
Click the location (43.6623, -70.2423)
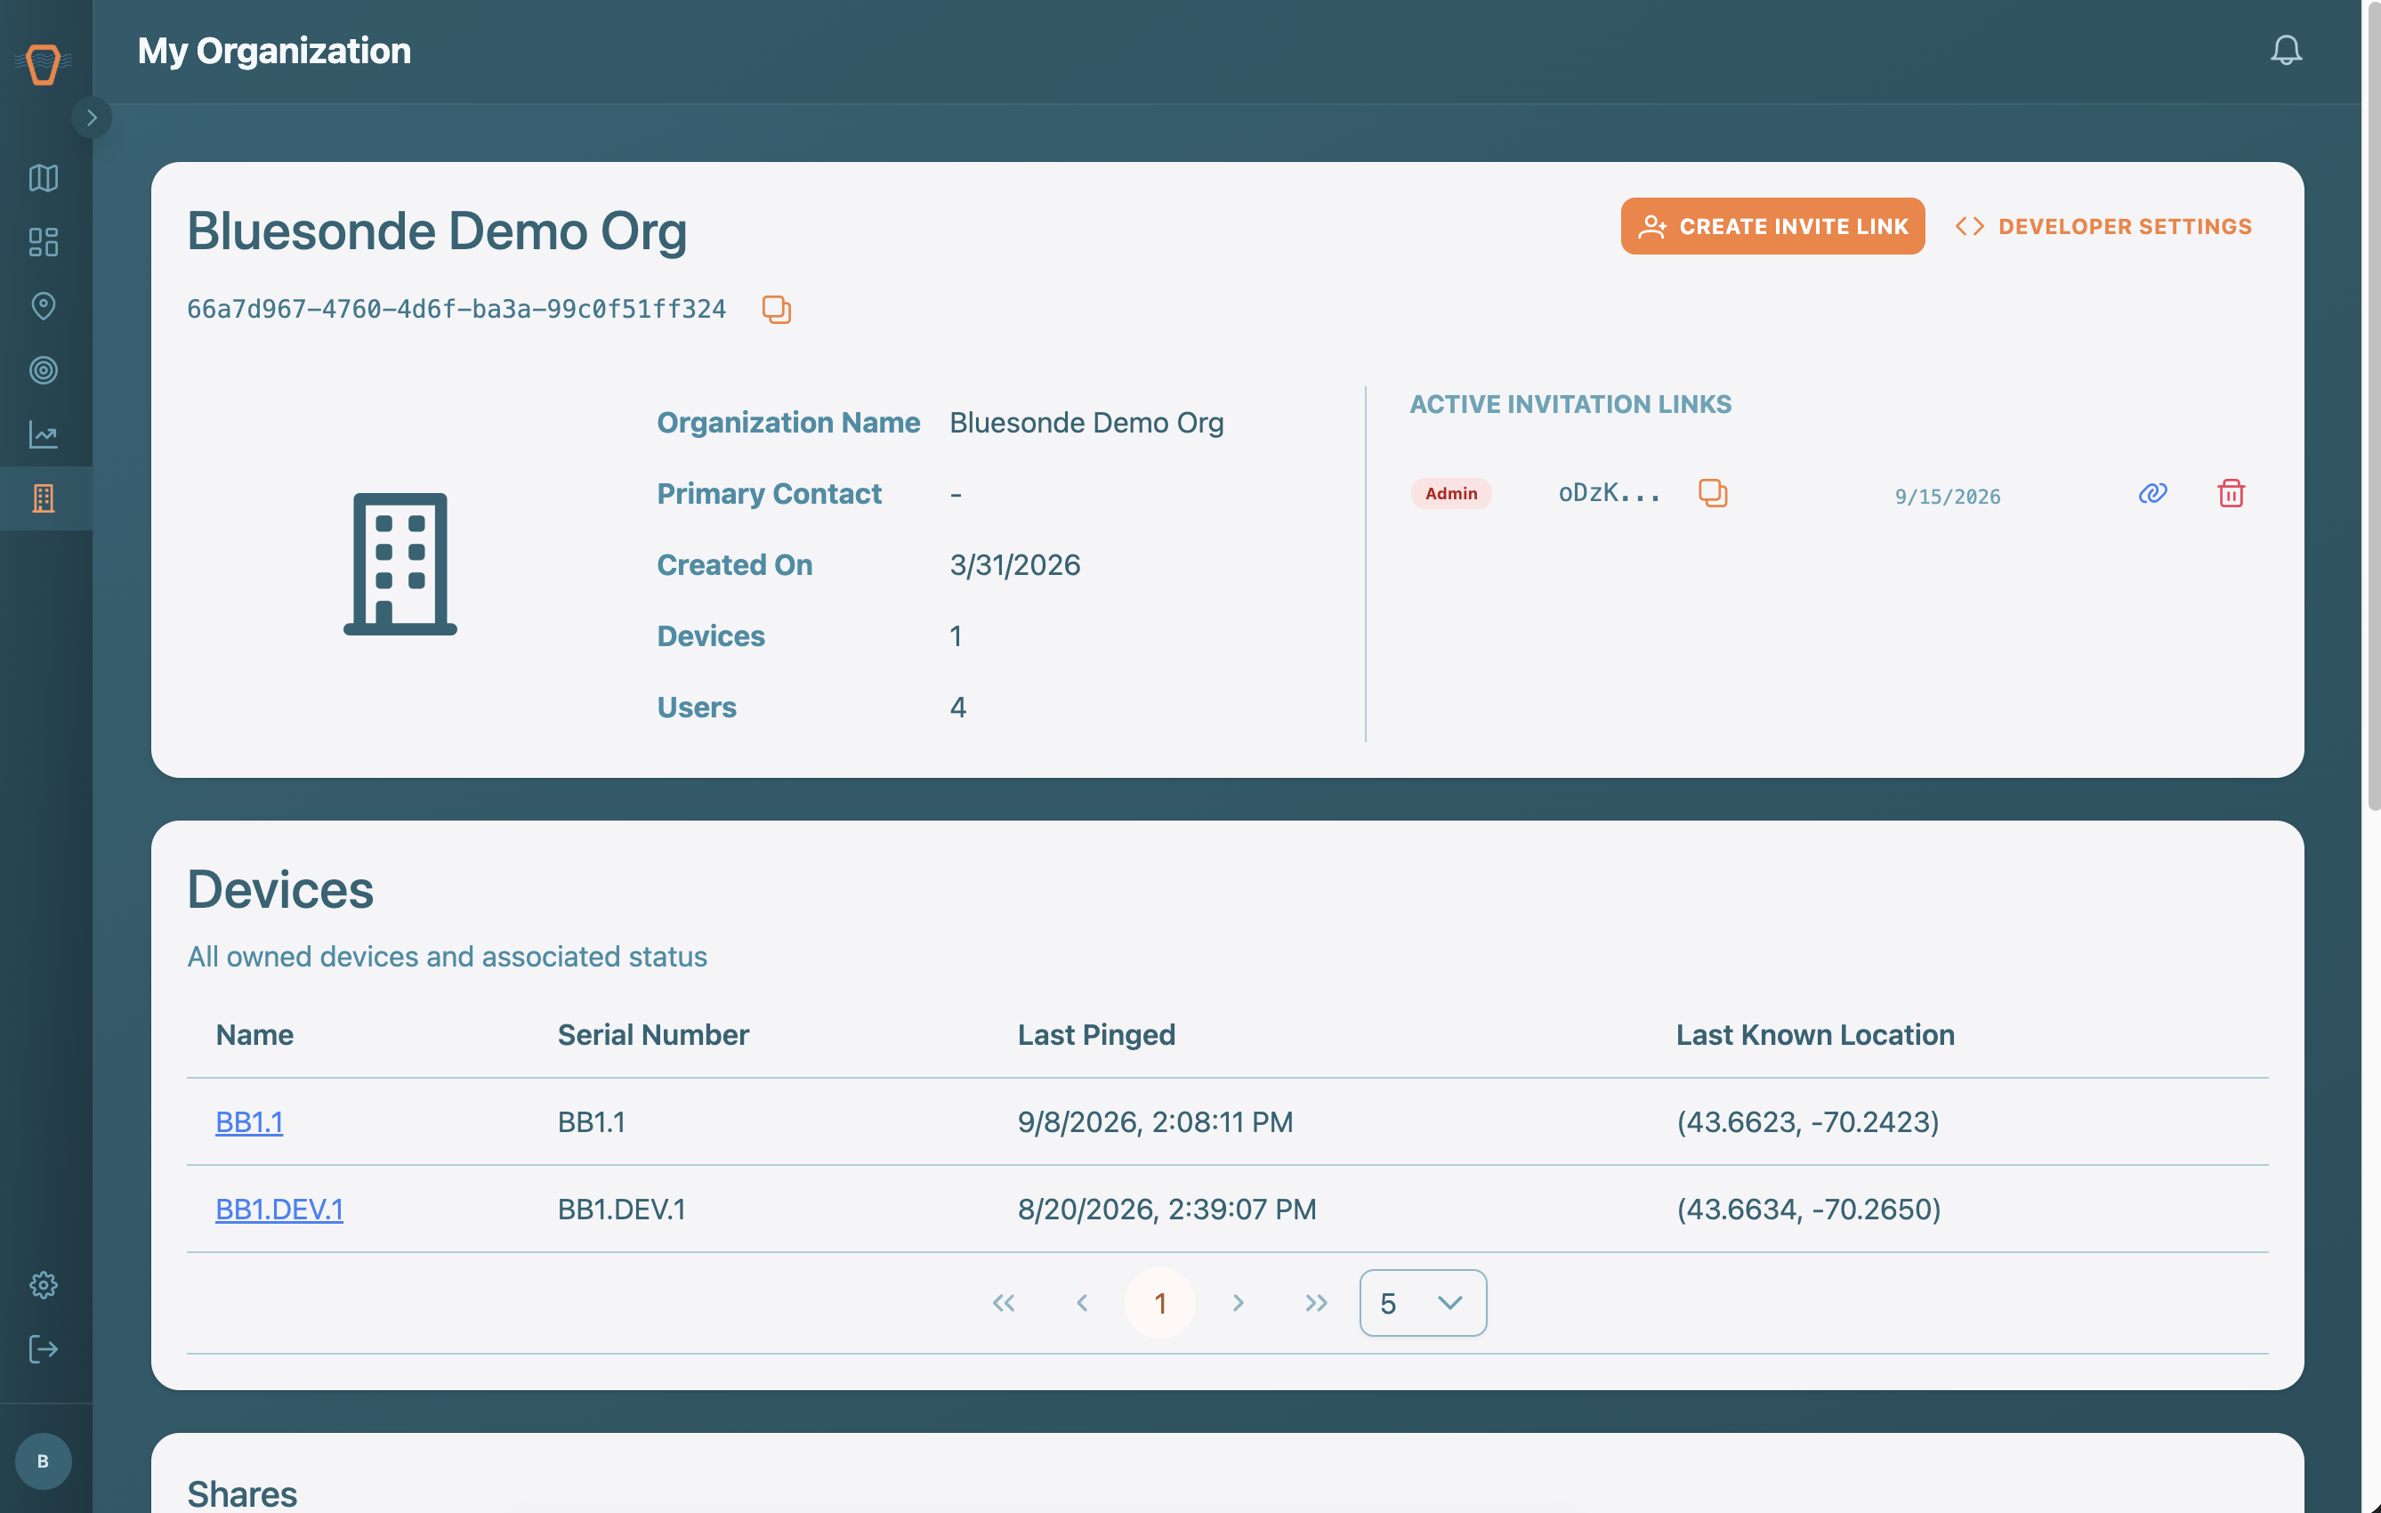(x=1807, y=1121)
